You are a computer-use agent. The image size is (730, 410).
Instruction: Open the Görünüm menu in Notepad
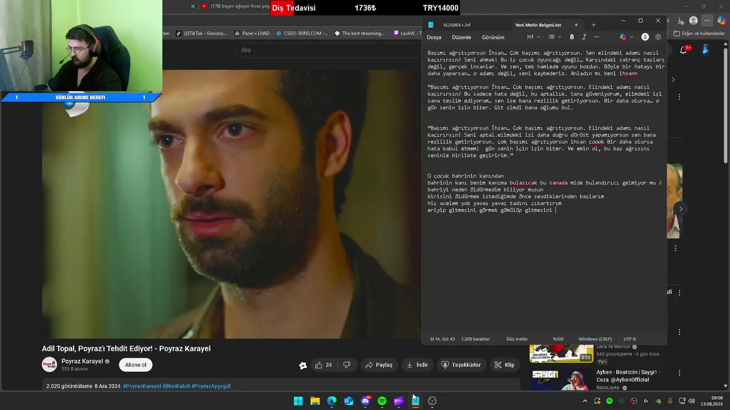[493, 37]
